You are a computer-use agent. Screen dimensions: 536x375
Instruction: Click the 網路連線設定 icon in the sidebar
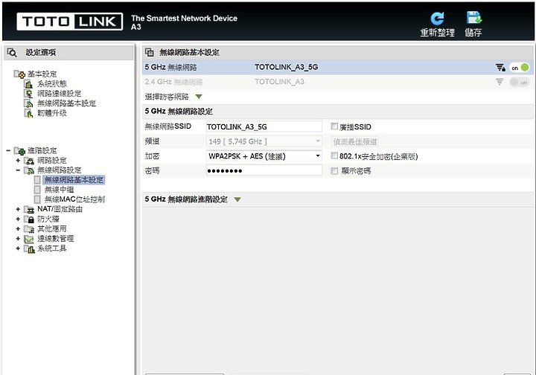pyautogui.click(x=29, y=94)
